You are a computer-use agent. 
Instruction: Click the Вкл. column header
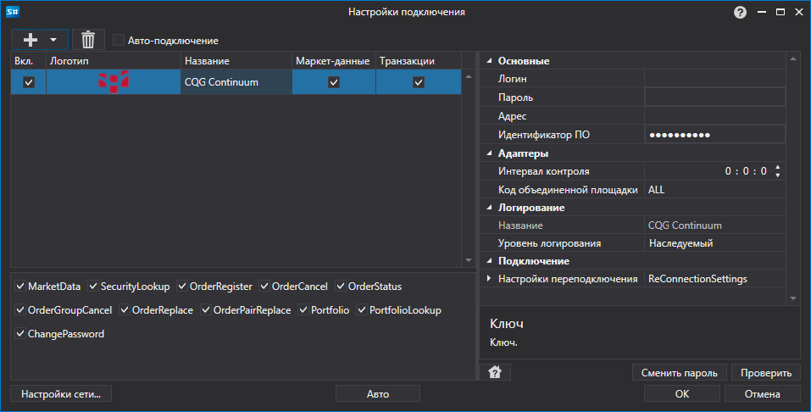coord(29,60)
